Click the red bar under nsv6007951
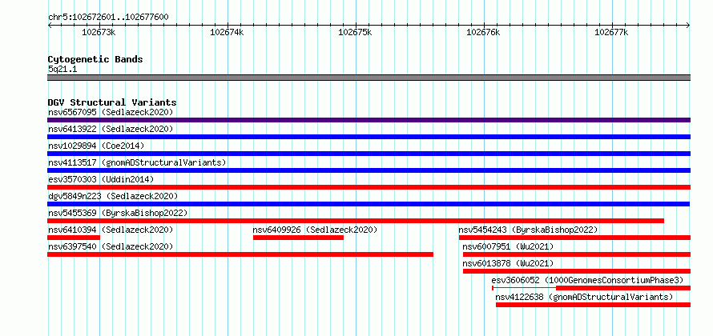The image size is (713, 336). point(577,254)
